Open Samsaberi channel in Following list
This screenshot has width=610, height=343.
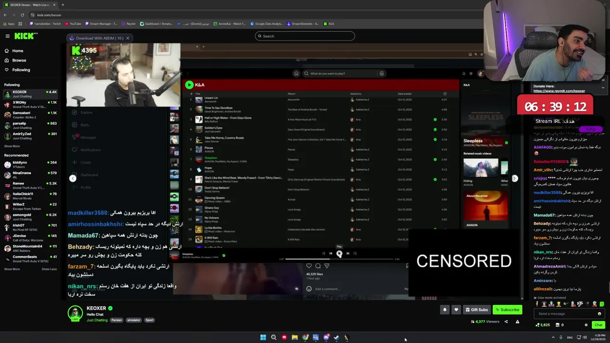30,115
